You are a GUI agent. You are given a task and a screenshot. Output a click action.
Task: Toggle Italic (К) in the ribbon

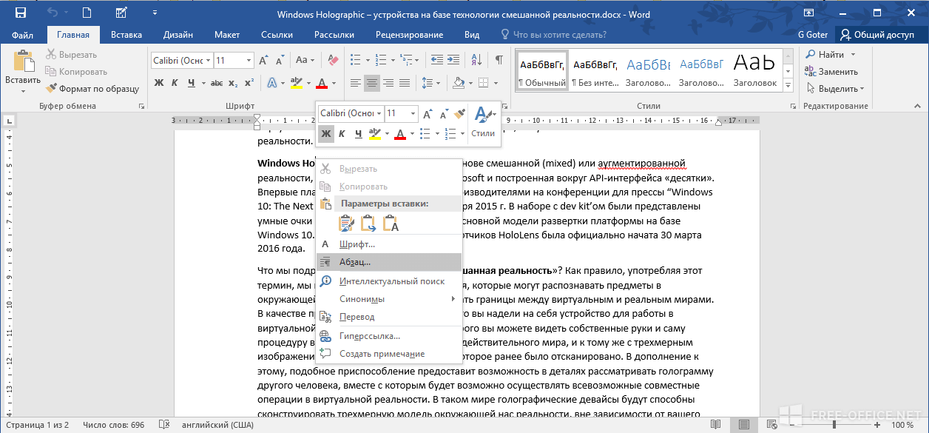click(175, 83)
